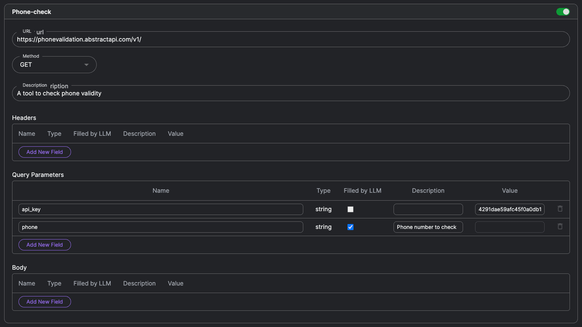Disable the Phone-check tool toggle
582x327 pixels.
point(563,12)
